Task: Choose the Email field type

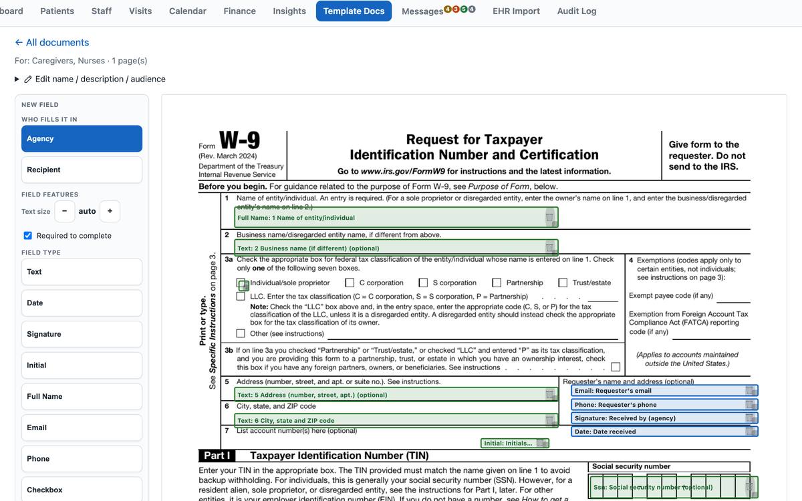Action: point(82,428)
